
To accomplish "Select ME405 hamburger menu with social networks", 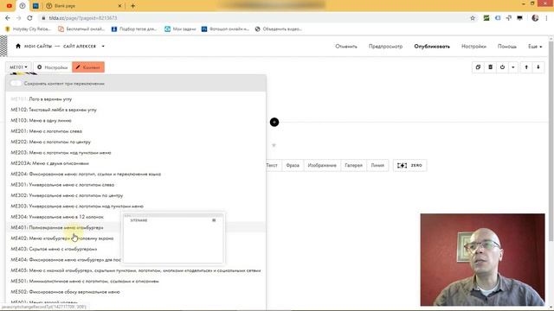I will (x=136, y=270).
